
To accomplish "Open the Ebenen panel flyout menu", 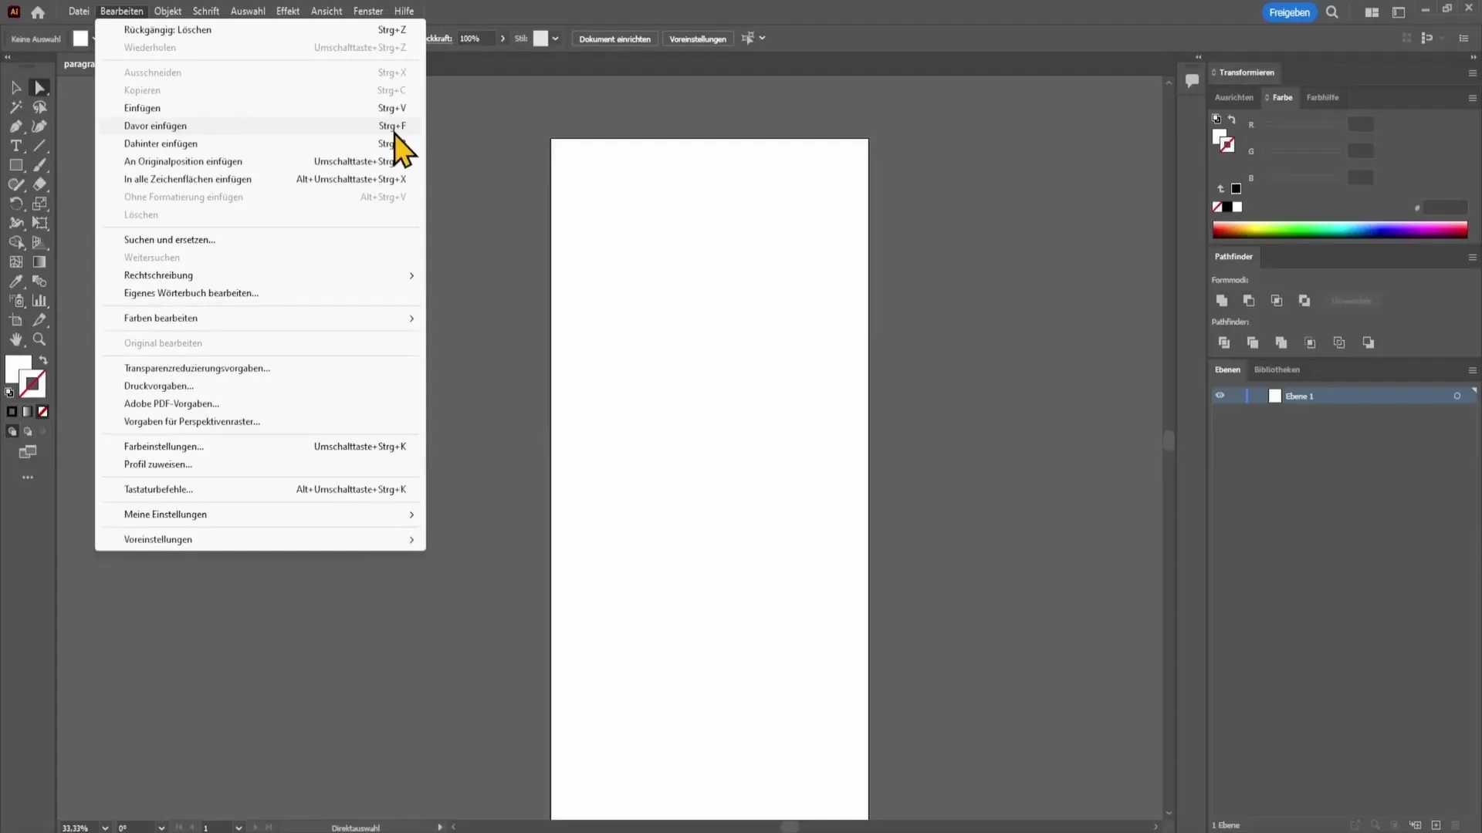I will (x=1472, y=370).
